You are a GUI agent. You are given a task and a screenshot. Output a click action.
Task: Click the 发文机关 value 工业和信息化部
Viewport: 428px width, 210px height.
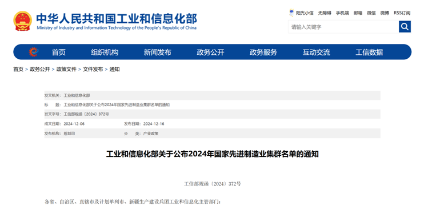[x=77, y=95]
